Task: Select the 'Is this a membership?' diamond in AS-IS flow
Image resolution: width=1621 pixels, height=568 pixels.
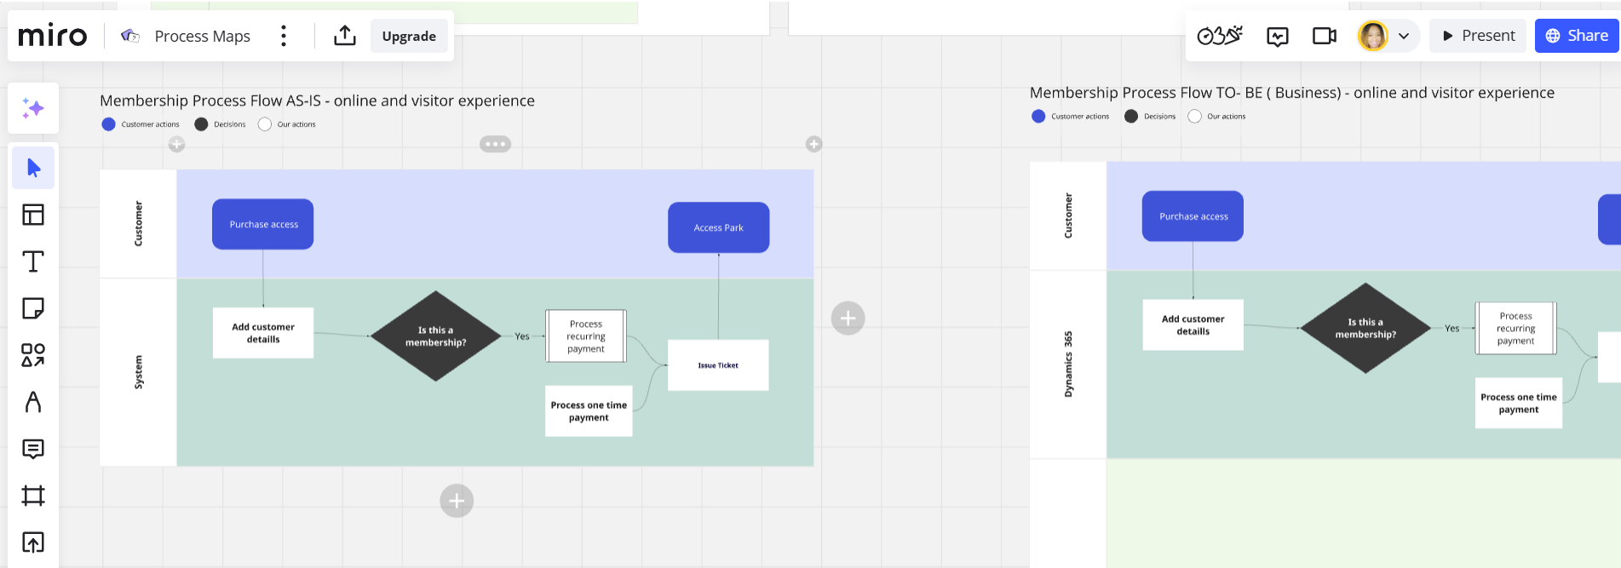Action: [x=435, y=336]
